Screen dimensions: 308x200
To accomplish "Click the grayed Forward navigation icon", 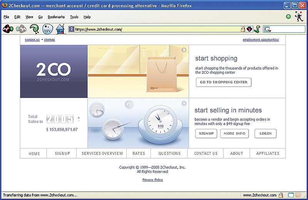I will [21, 29].
